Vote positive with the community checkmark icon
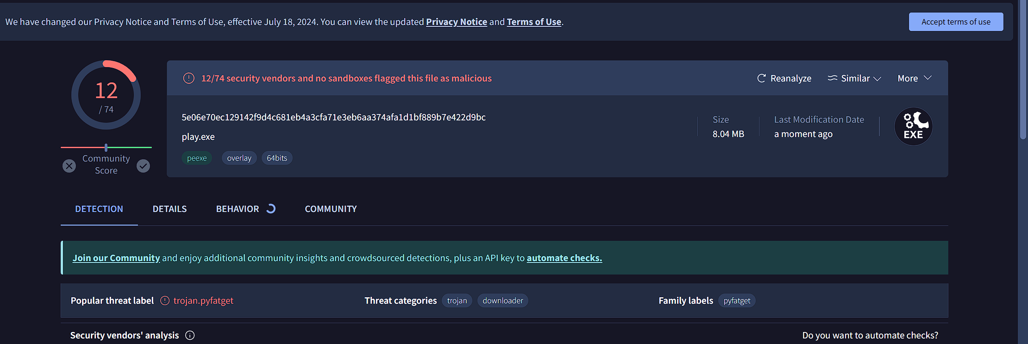1028x344 pixels. coord(143,166)
